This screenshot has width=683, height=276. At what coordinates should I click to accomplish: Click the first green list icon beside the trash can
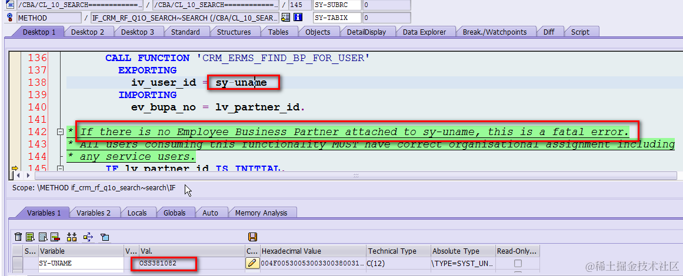tap(30, 237)
